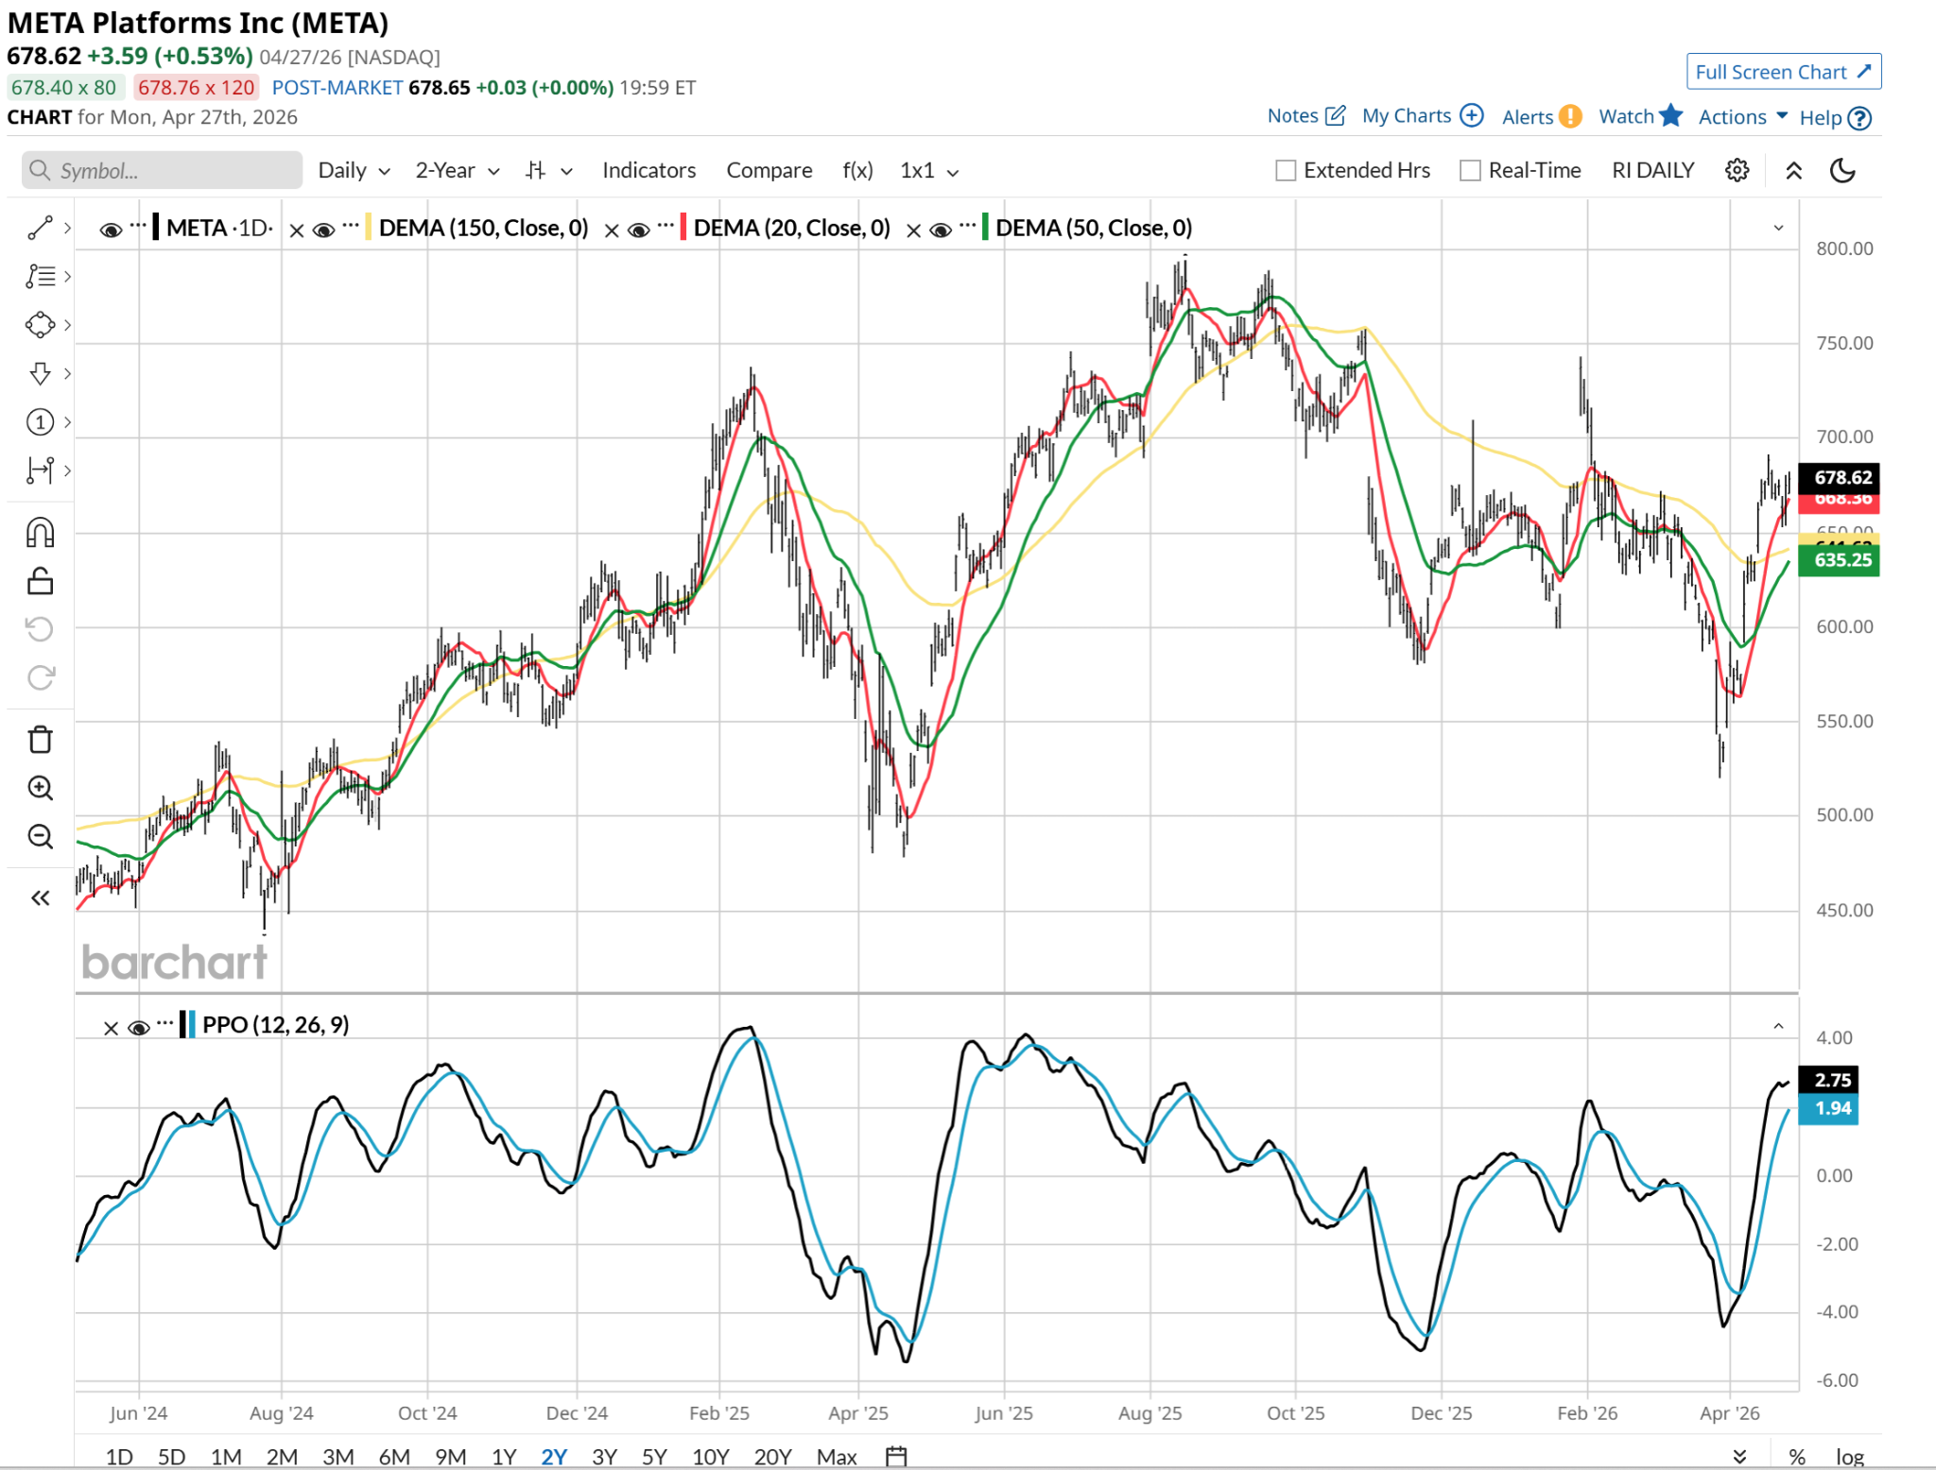Screen dimensions: 1936x1470
Task: Open the Daily frequency dropdown
Action: point(354,171)
